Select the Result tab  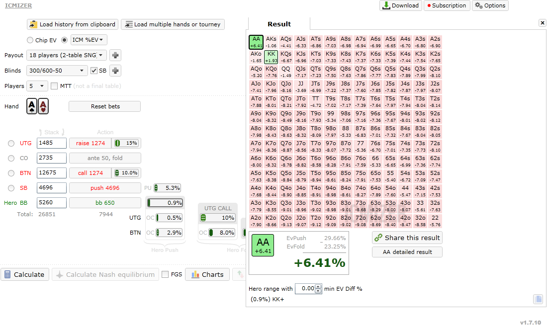click(x=279, y=24)
